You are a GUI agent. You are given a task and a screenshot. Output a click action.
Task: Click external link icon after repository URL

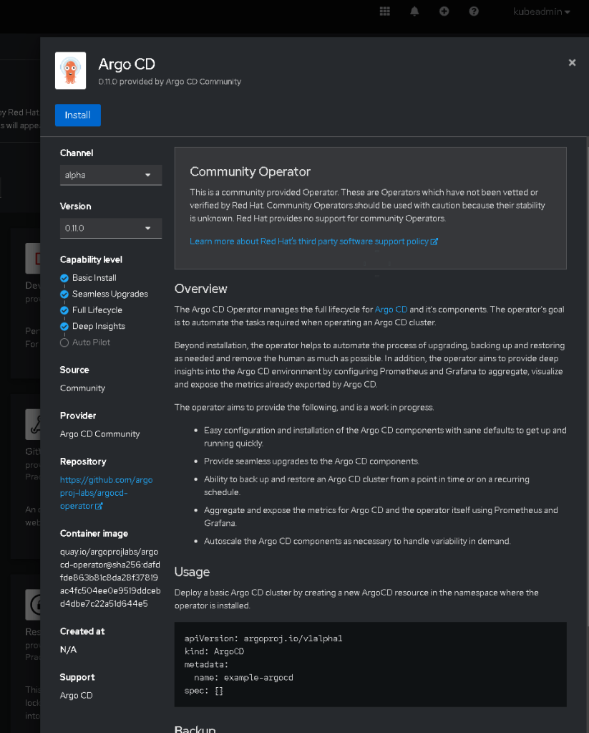99,507
